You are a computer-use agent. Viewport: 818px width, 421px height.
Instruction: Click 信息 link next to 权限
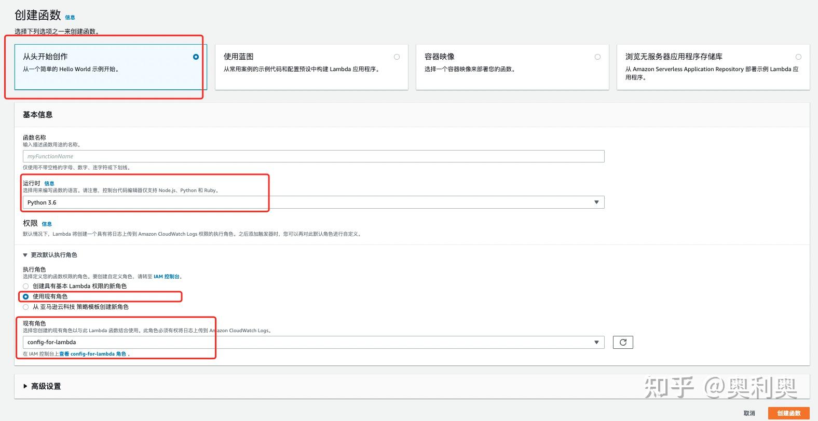click(47, 224)
